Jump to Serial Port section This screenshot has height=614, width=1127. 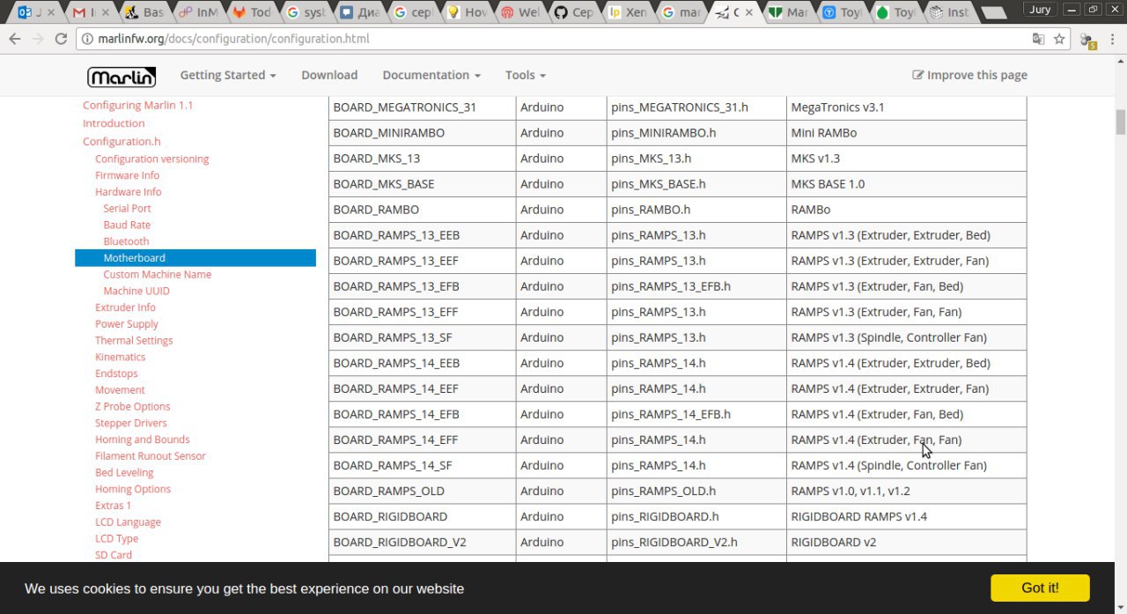coord(127,209)
